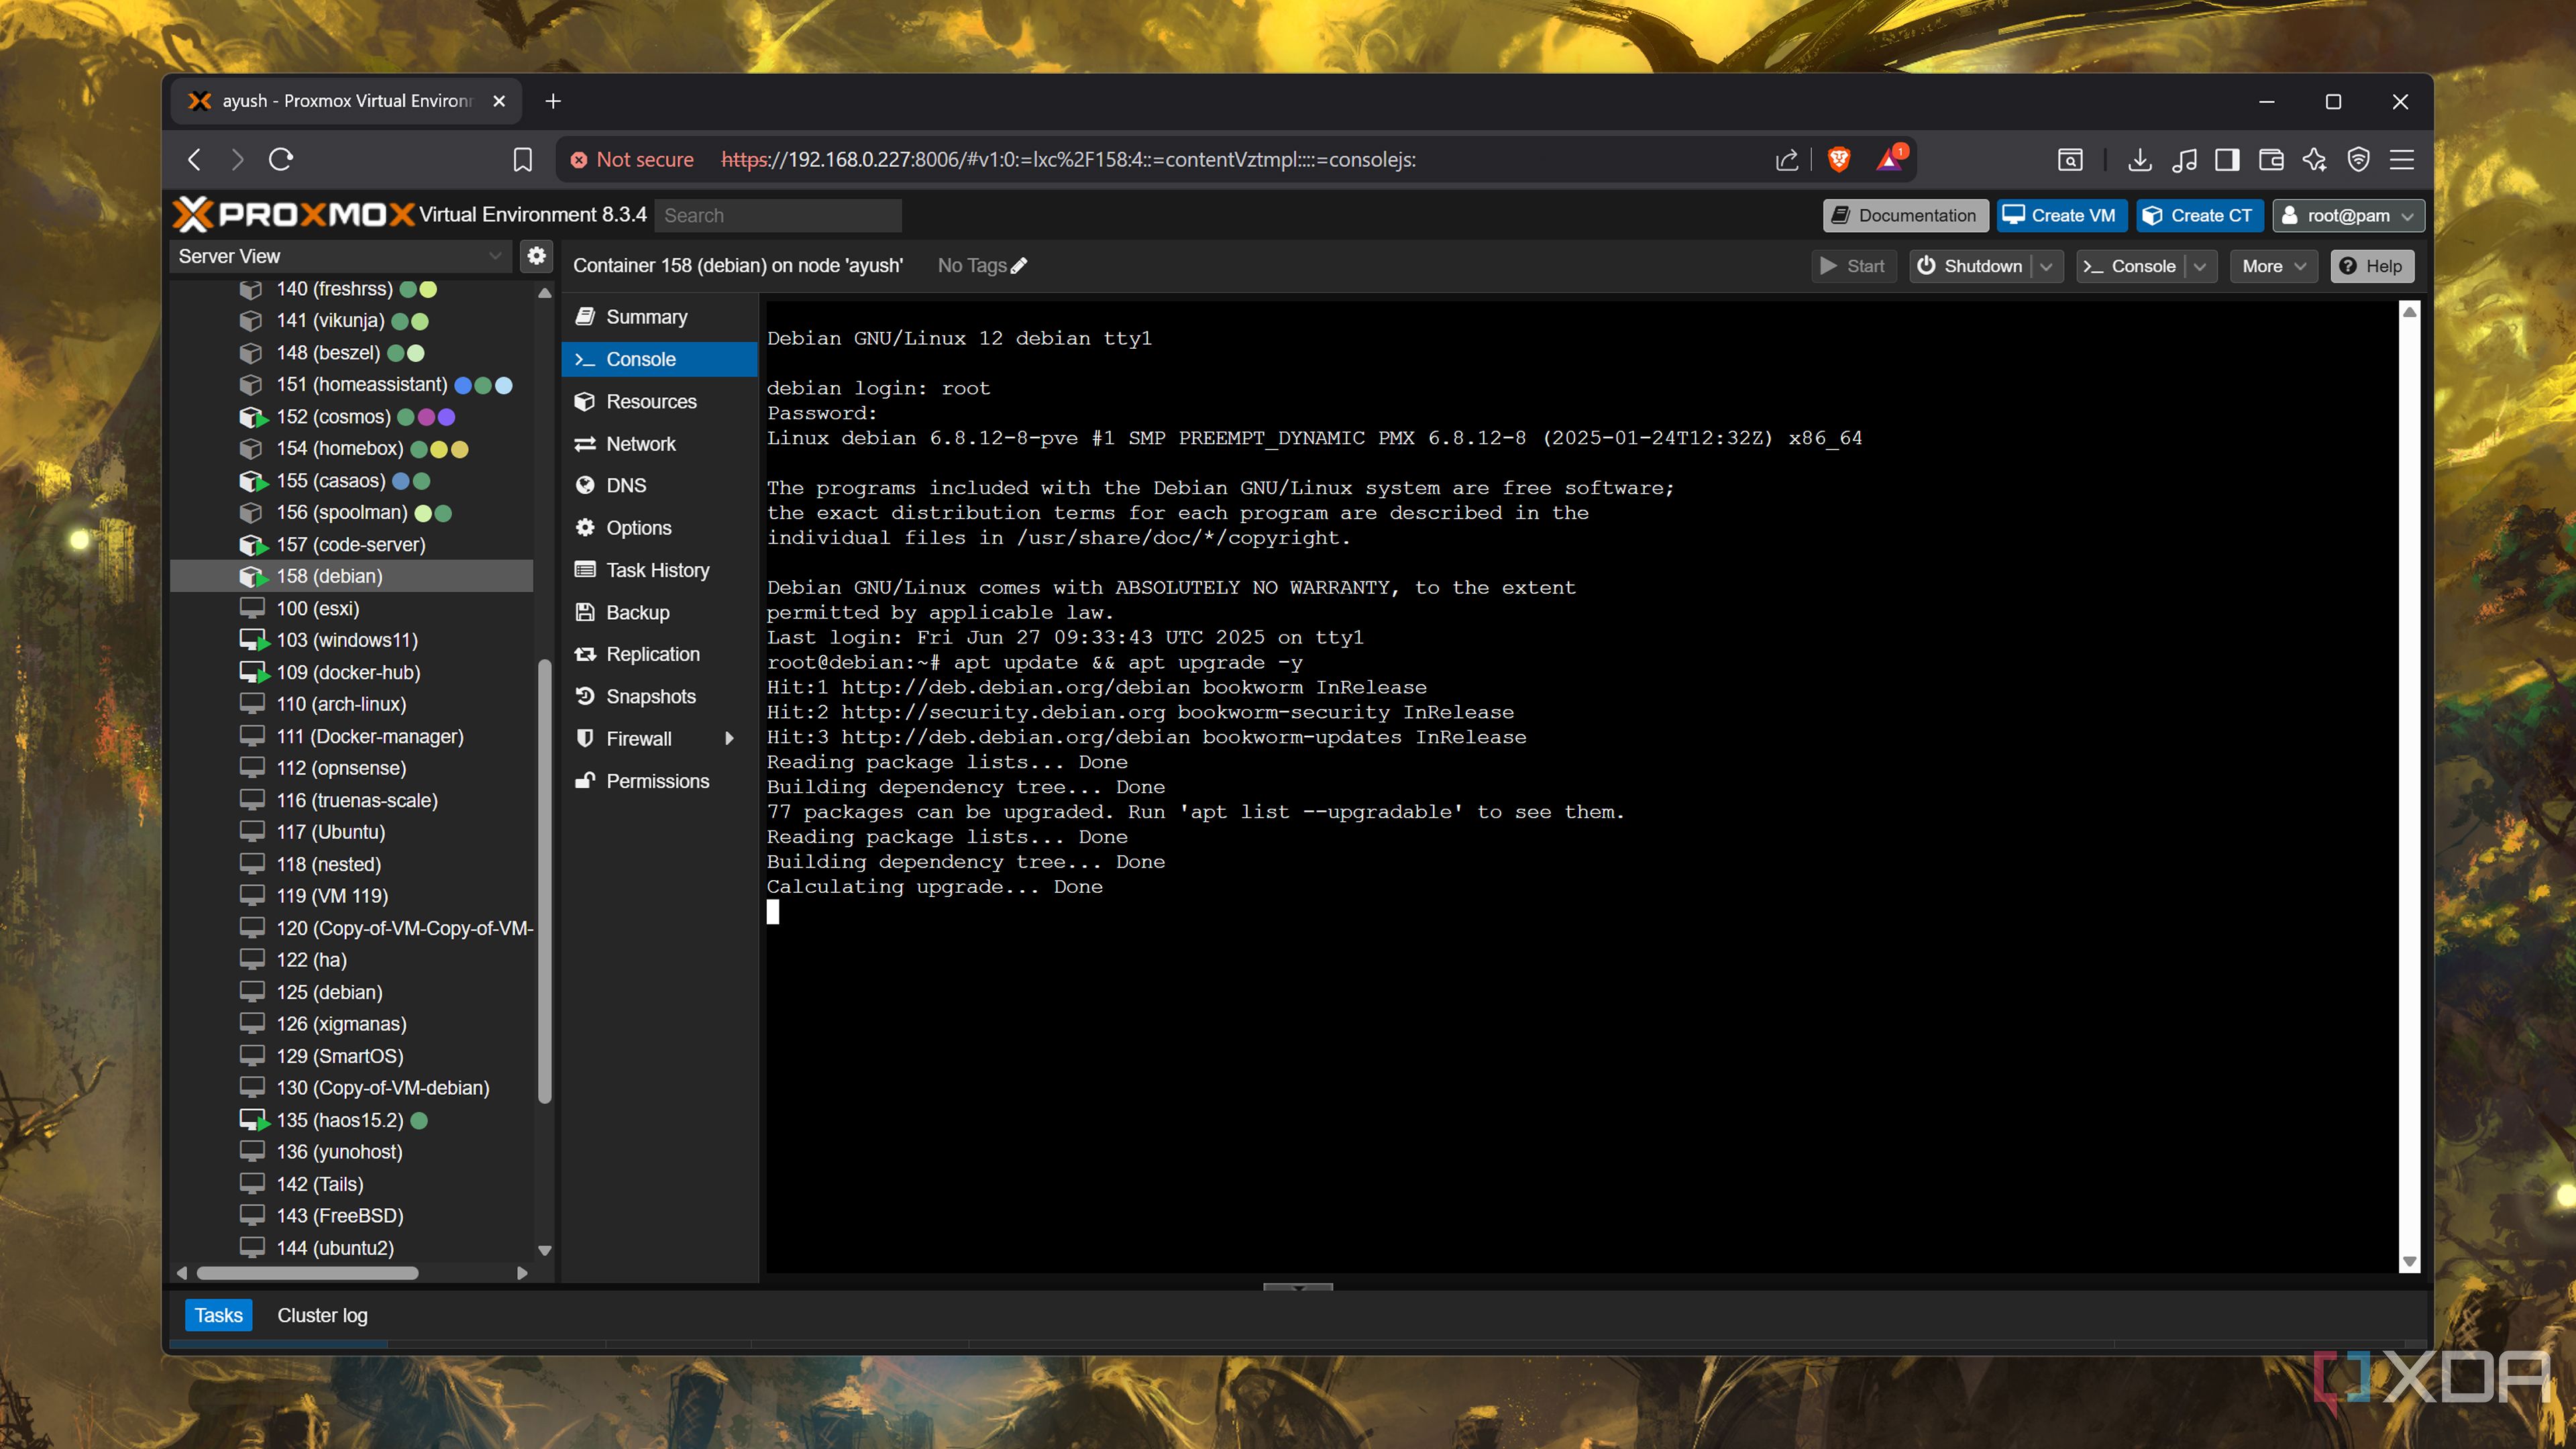Select container 157 (code-server)
The width and height of the screenshot is (2576, 1449).
tap(351, 544)
